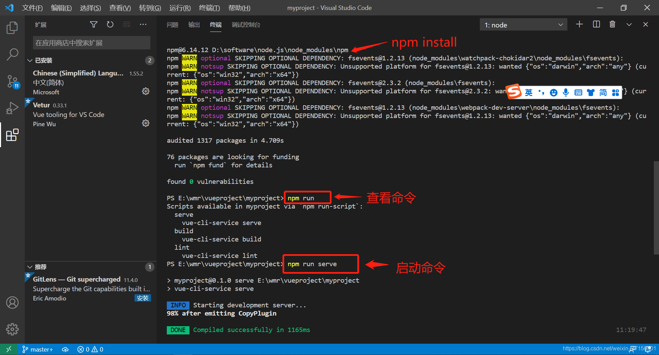This screenshot has height=355, width=659.
Task: Open errors and warnings status item
Action: pyautogui.click(x=90, y=349)
